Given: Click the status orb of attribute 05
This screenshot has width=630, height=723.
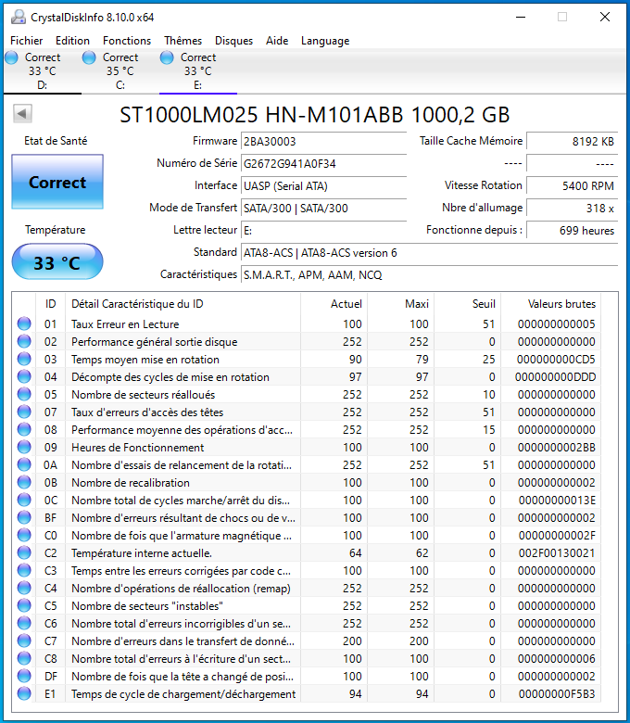Looking at the screenshot, I should click(x=24, y=394).
